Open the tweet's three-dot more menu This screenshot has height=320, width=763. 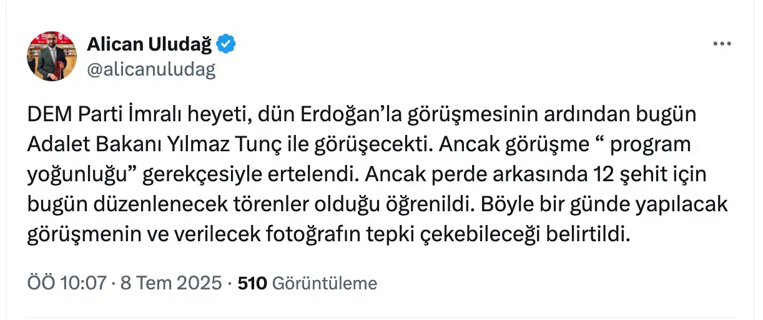722,44
